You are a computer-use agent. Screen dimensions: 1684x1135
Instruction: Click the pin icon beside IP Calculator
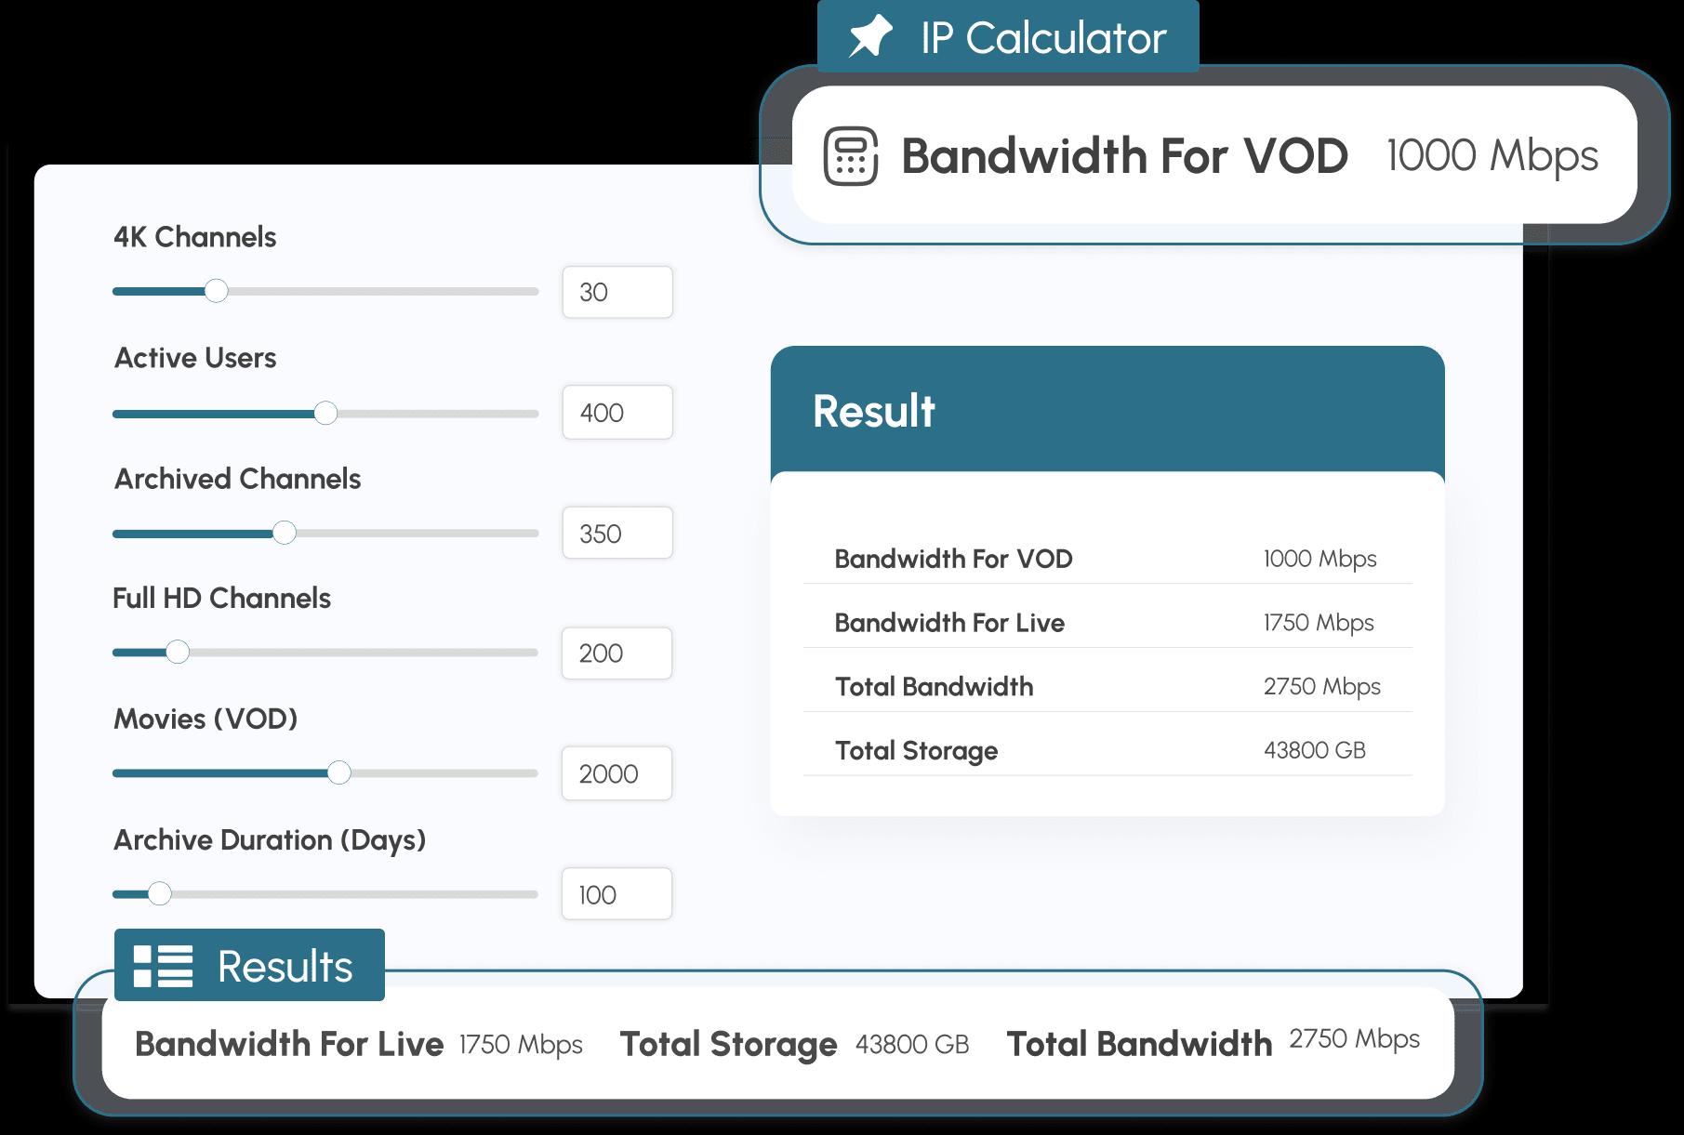point(870,37)
